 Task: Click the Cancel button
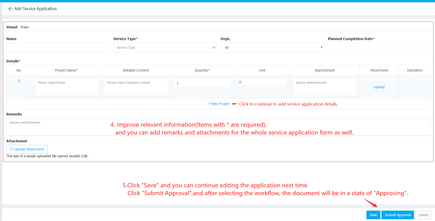(x=423, y=215)
